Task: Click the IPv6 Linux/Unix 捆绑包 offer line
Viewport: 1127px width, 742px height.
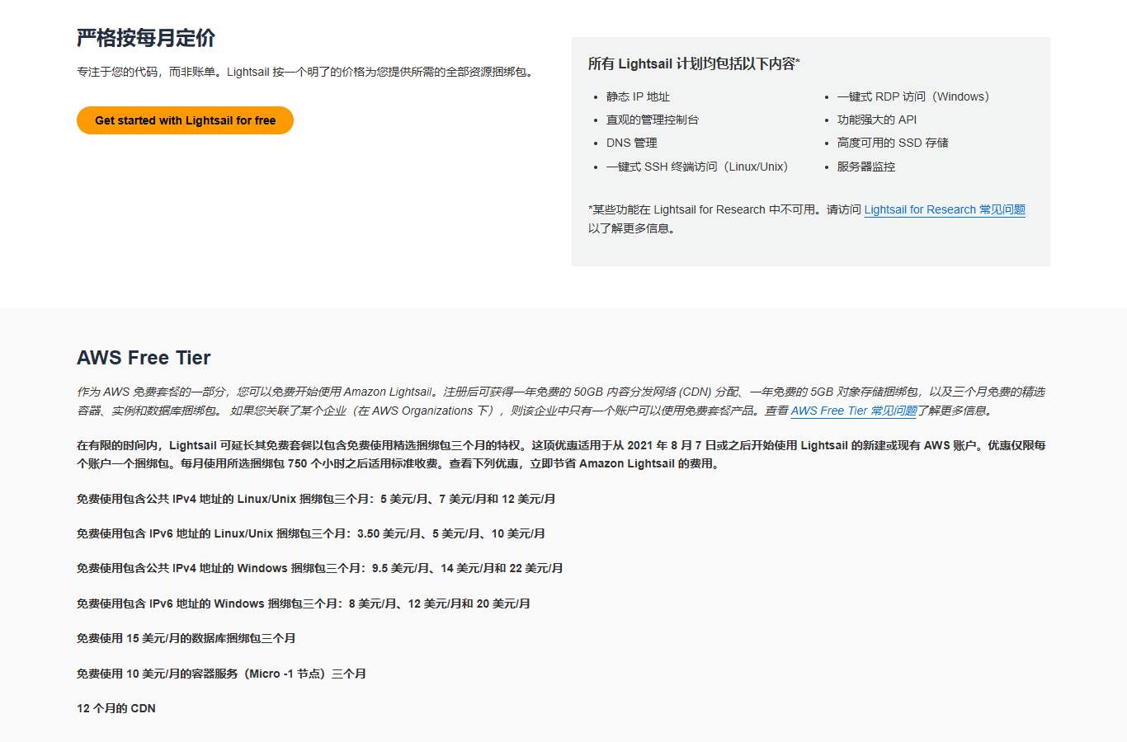Action: coord(311,533)
